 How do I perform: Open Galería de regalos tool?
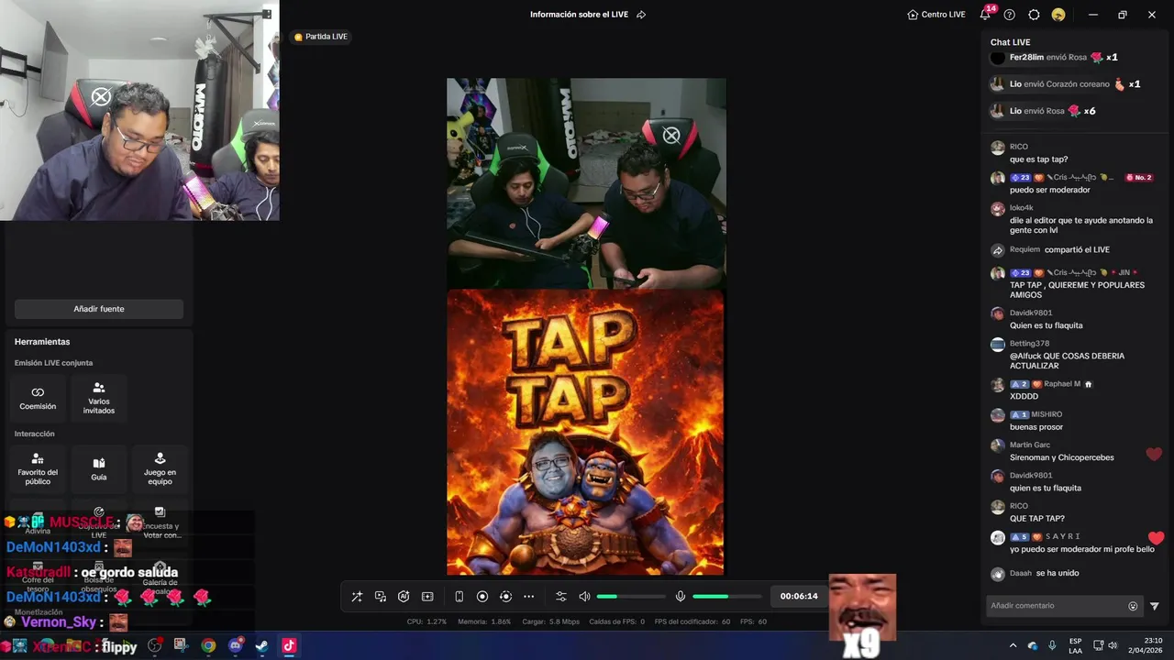160,577
